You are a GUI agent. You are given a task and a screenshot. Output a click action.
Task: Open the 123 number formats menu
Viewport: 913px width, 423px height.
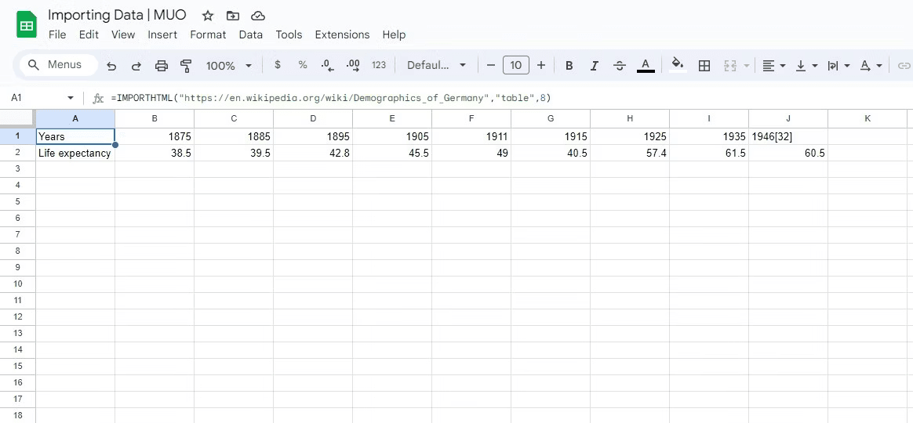379,65
